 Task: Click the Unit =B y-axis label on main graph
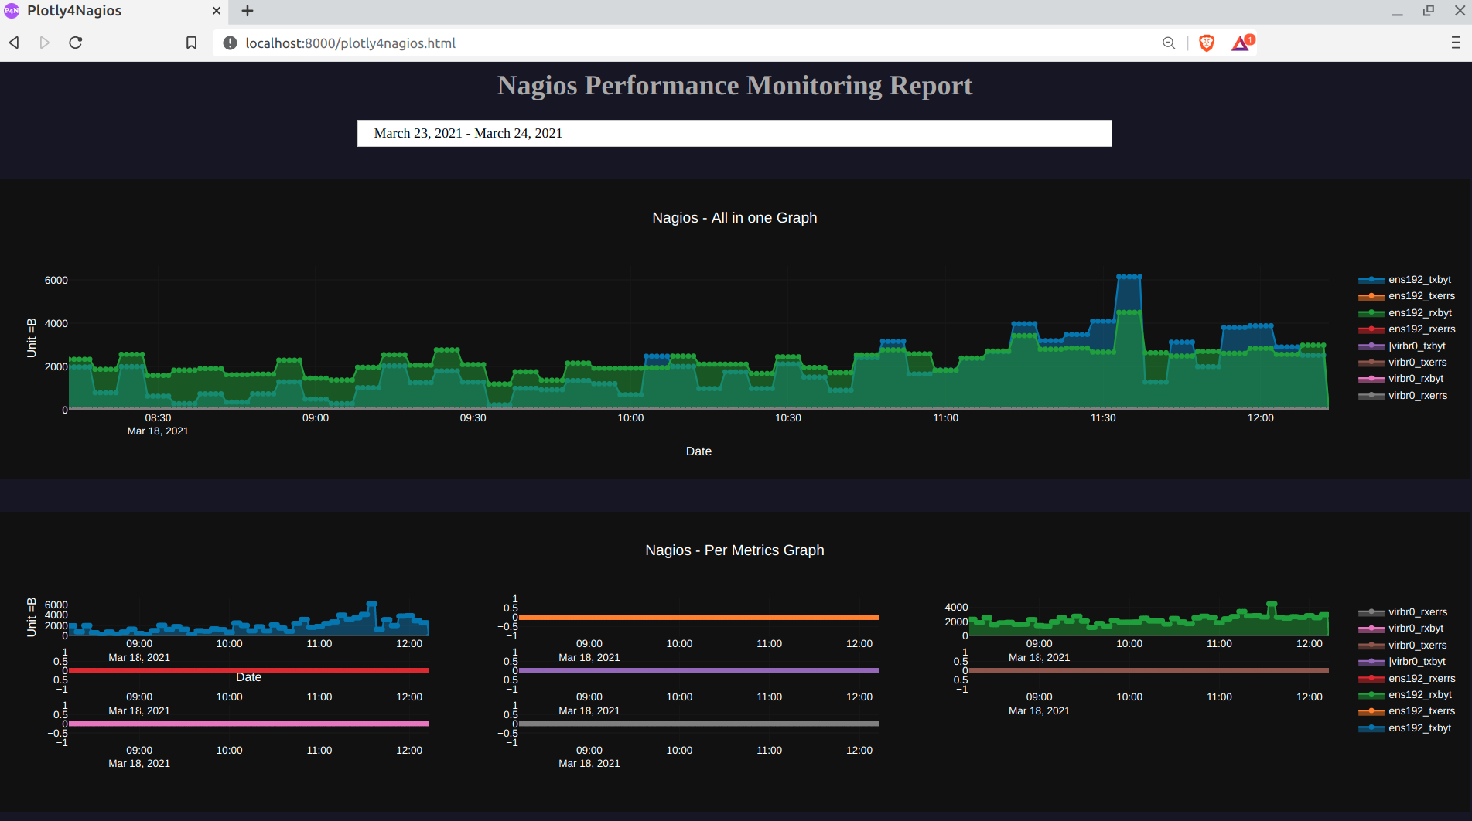(32, 338)
